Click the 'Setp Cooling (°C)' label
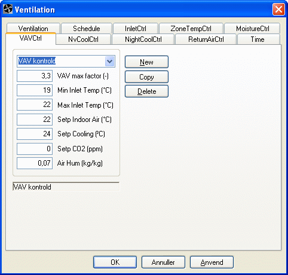 pos(81,134)
